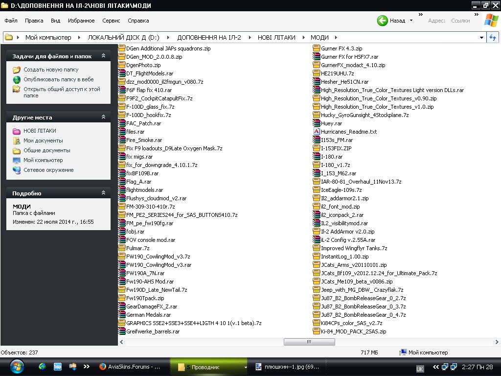501x376 pixels.
Task: Click the green Back arrow icon
Action: [382, 21]
